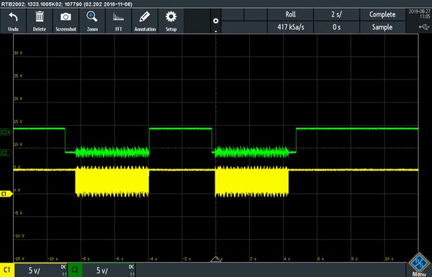Click the -4 s time axis label

[x=153, y=259]
